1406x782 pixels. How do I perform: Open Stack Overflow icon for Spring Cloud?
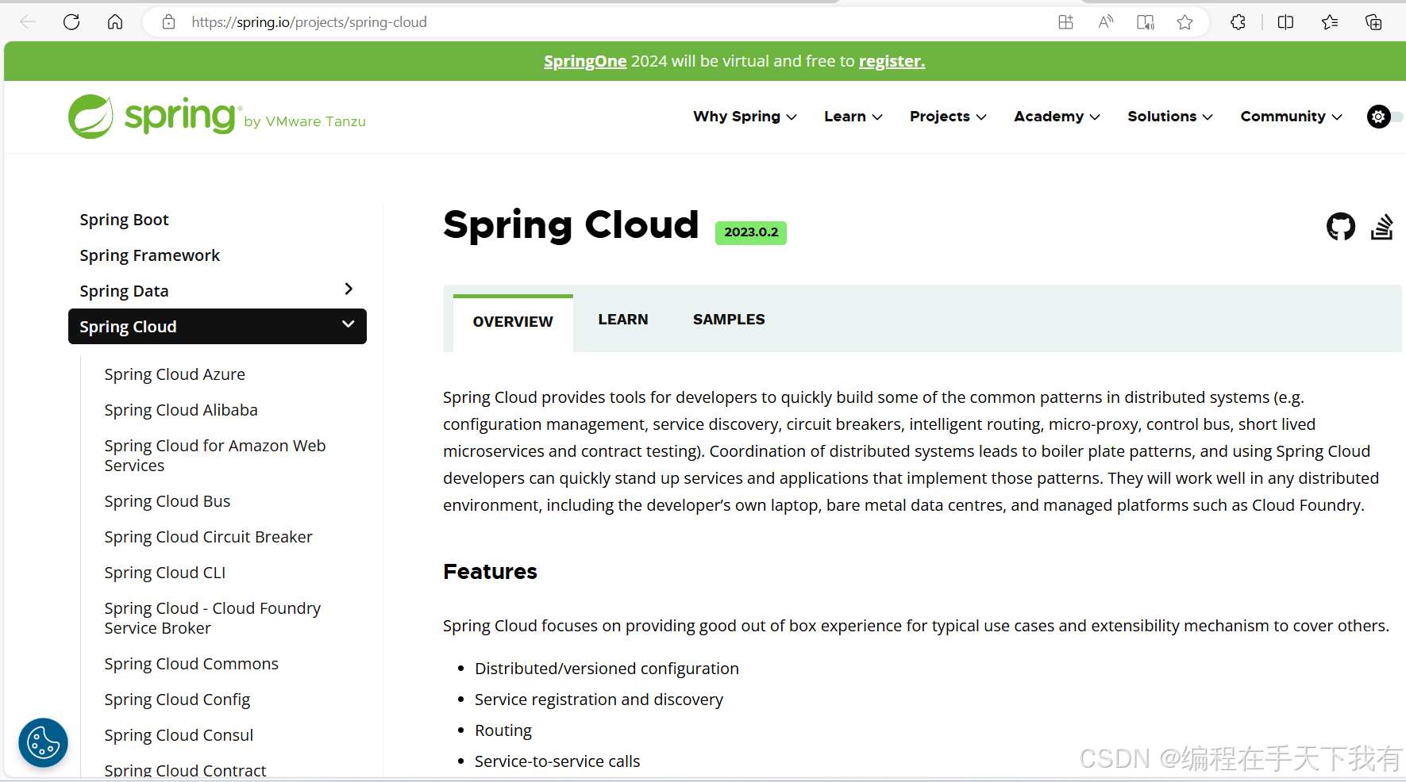pos(1382,227)
